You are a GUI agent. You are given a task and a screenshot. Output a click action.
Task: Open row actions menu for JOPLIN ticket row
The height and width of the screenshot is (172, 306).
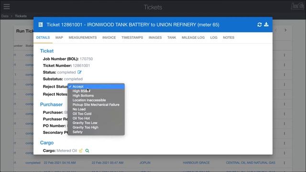coord(284,162)
